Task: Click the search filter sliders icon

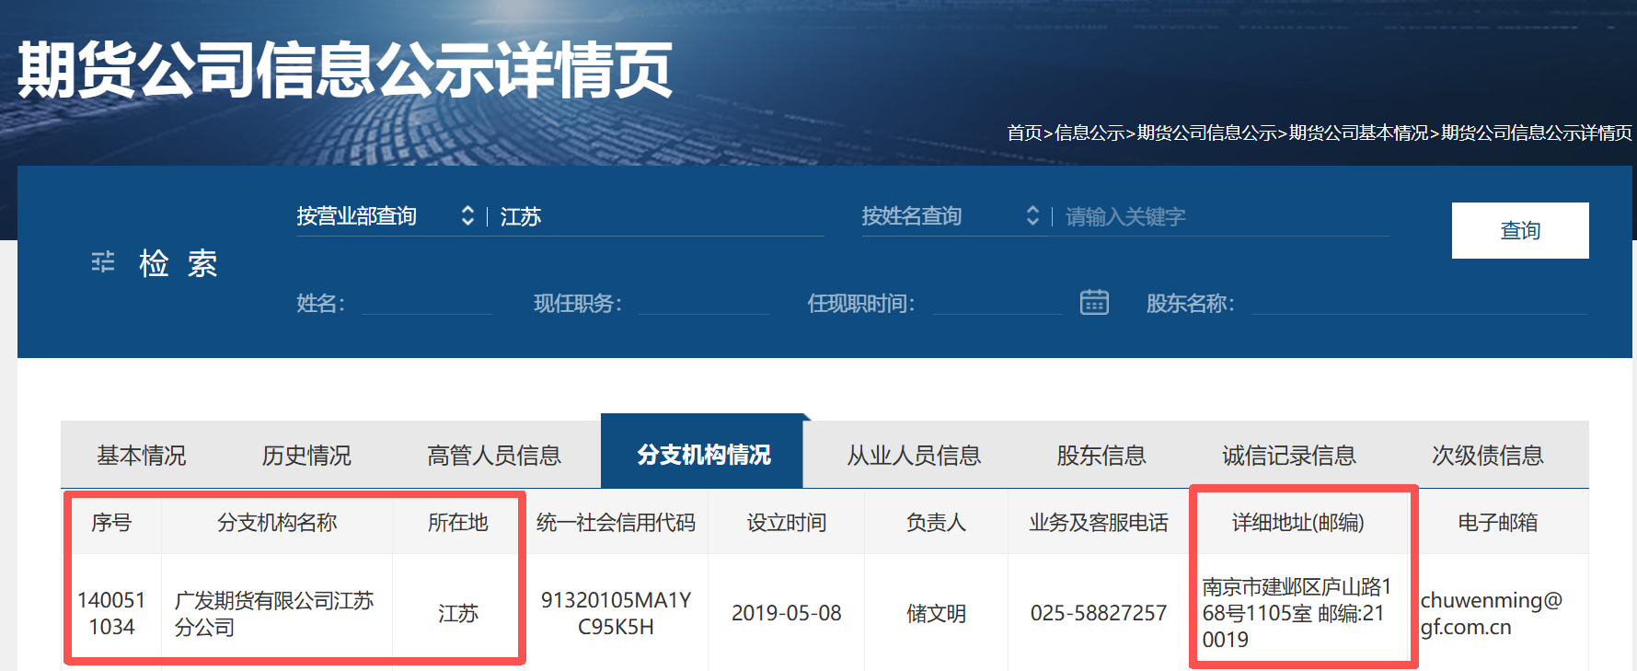Action: [x=103, y=262]
